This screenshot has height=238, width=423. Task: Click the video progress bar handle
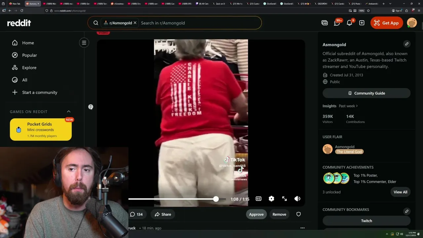click(x=216, y=199)
